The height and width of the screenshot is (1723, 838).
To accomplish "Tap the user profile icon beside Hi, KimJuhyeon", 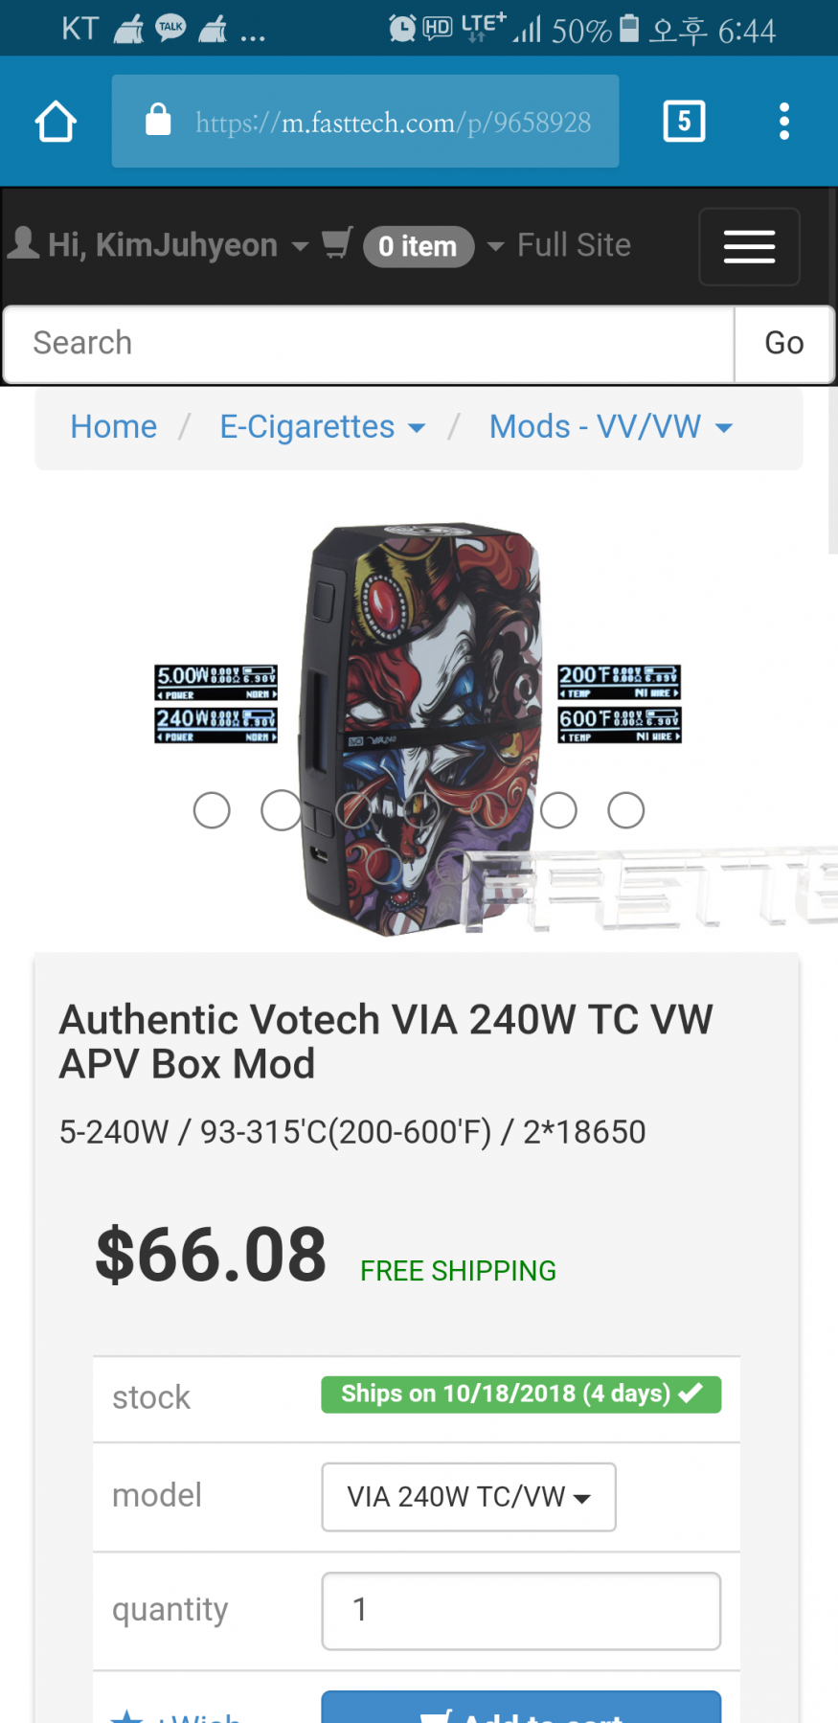I will pos(24,243).
